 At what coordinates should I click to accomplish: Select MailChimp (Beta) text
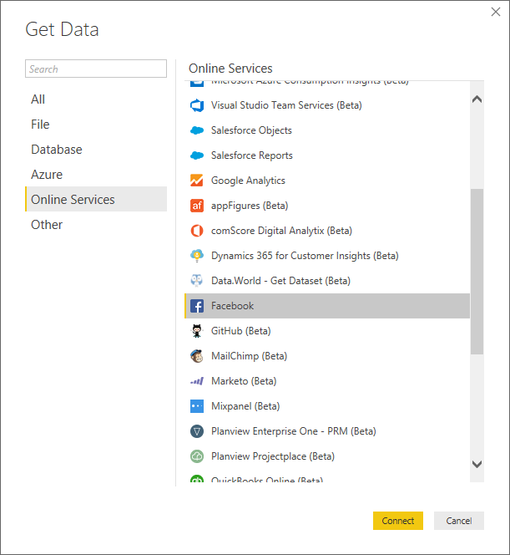250,356
